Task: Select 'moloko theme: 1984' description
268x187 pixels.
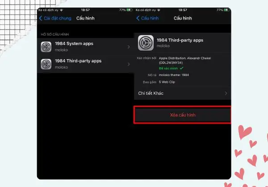Action: click(x=174, y=75)
